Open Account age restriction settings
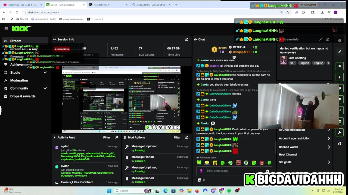The height and width of the screenshot is (195, 348). click(x=304, y=138)
